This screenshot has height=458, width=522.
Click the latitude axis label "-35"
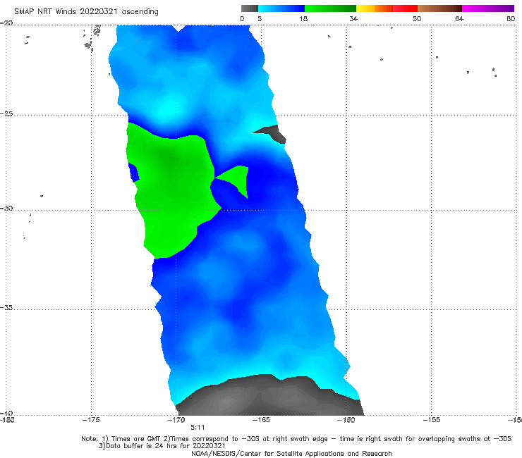tap(6, 308)
